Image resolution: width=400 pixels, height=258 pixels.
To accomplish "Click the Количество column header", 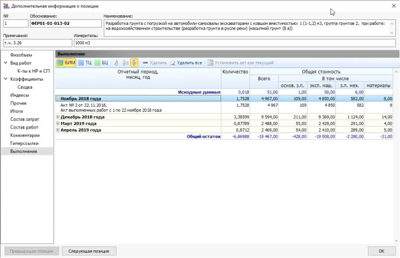I will click(235, 78).
